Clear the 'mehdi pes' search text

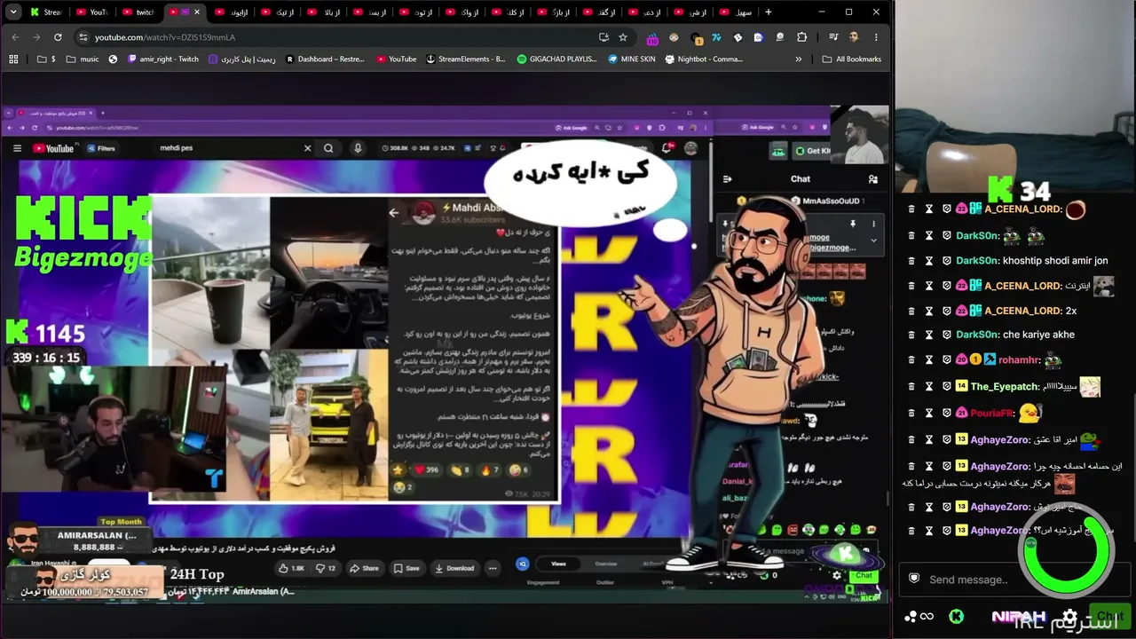pyautogui.click(x=308, y=148)
